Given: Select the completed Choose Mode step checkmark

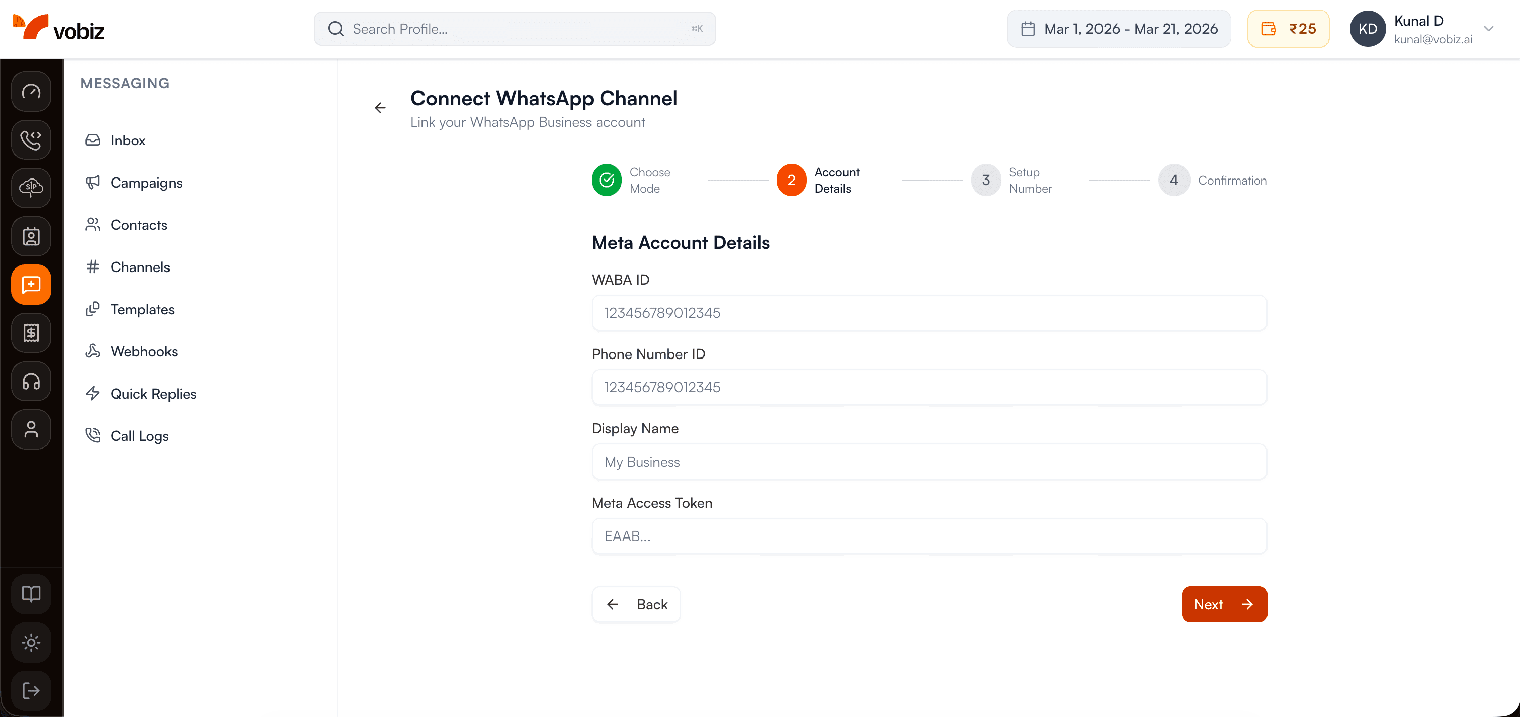Looking at the screenshot, I should coord(606,180).
